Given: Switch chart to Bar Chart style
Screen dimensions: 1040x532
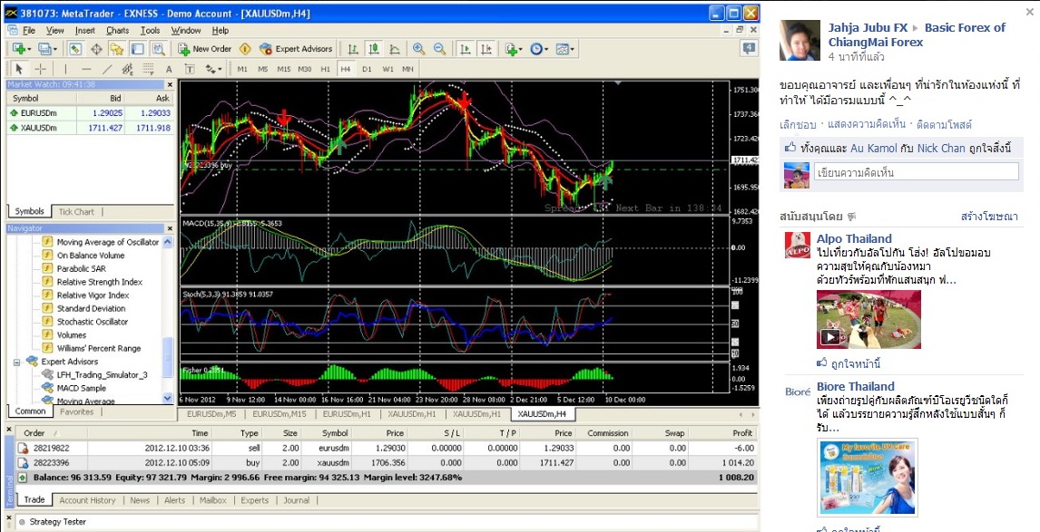Looking at the screenshot, I should point(353,49).
